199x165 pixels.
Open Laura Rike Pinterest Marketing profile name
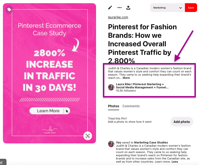tap(142, 86)
